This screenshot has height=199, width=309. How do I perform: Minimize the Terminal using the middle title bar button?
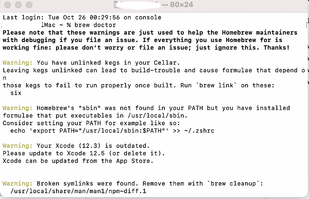pos(18,5)
